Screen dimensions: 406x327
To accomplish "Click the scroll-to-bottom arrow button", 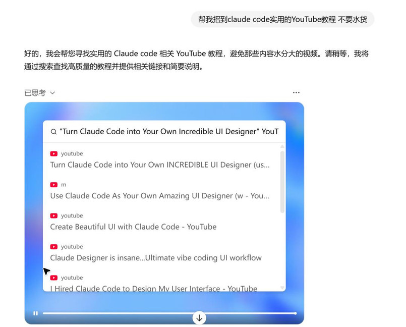I will [199, 318].
